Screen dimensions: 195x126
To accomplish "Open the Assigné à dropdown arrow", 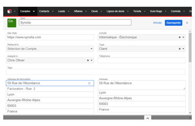I will pyautogui.click(x=92, y=60).
